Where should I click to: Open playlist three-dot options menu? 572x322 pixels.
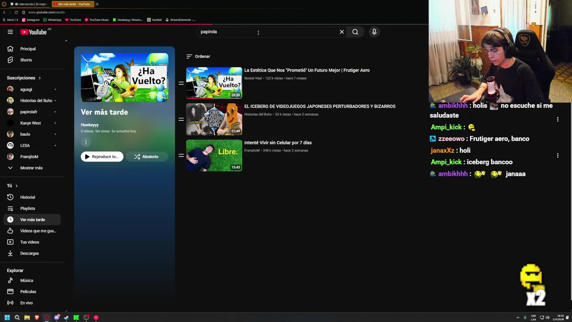pyautogui.click(x=86, y=142)
